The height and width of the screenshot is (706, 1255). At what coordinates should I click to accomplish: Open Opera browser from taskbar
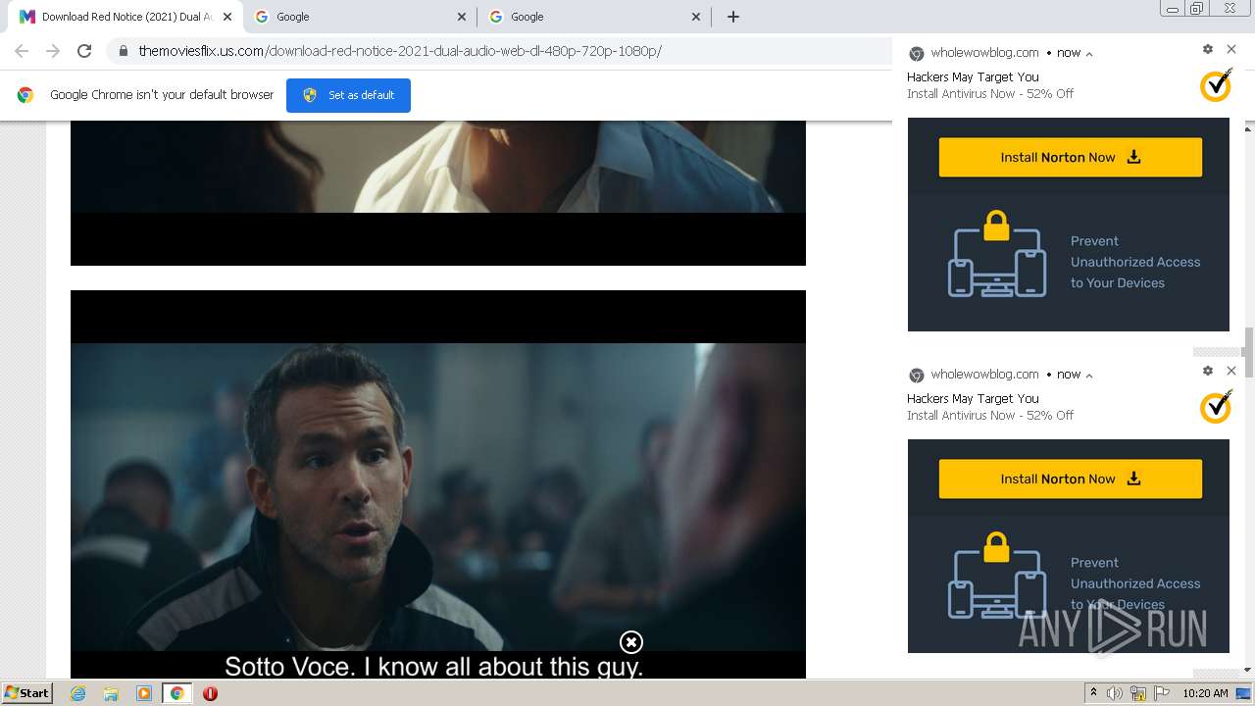click(x=210, y=693)
